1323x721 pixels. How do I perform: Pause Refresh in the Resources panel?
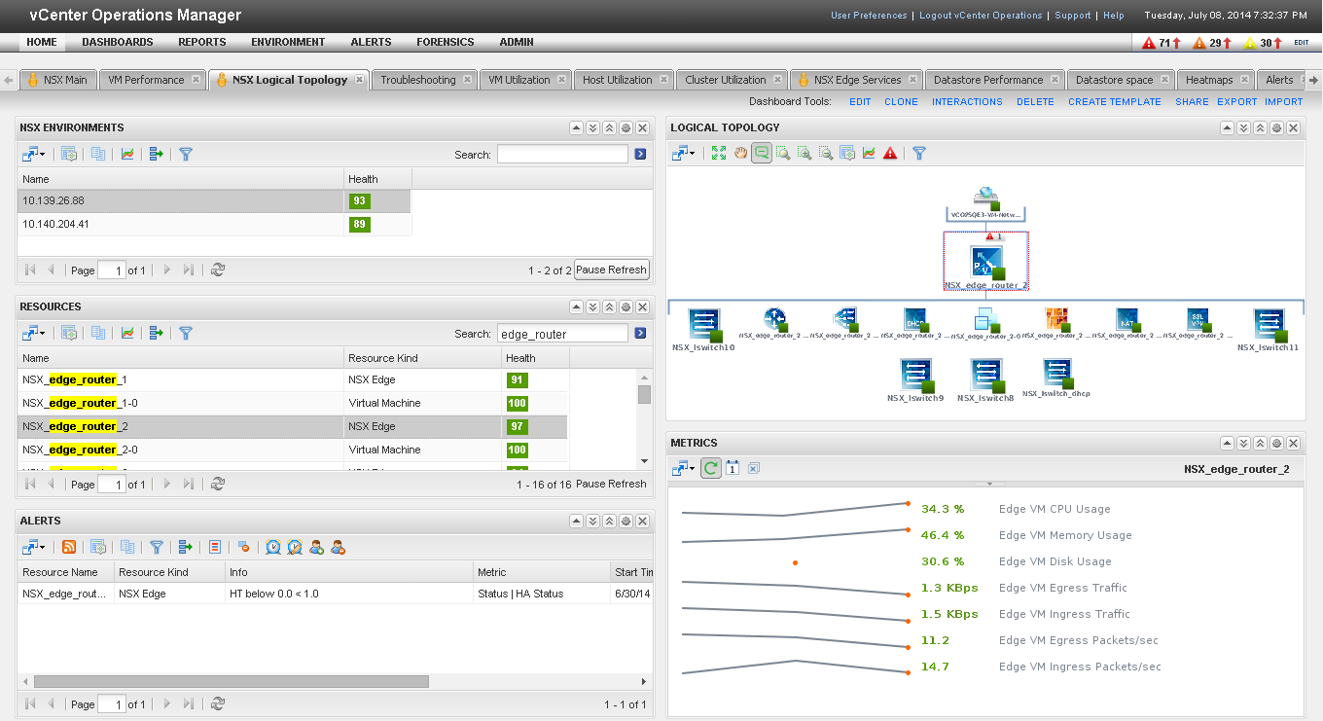point(611,484)
